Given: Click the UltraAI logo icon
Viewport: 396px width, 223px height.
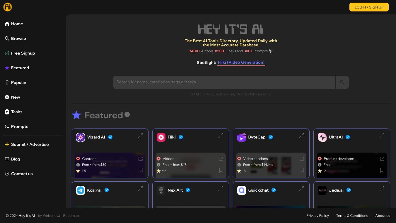Looking at the screenshot, I should tap(322, 137).
